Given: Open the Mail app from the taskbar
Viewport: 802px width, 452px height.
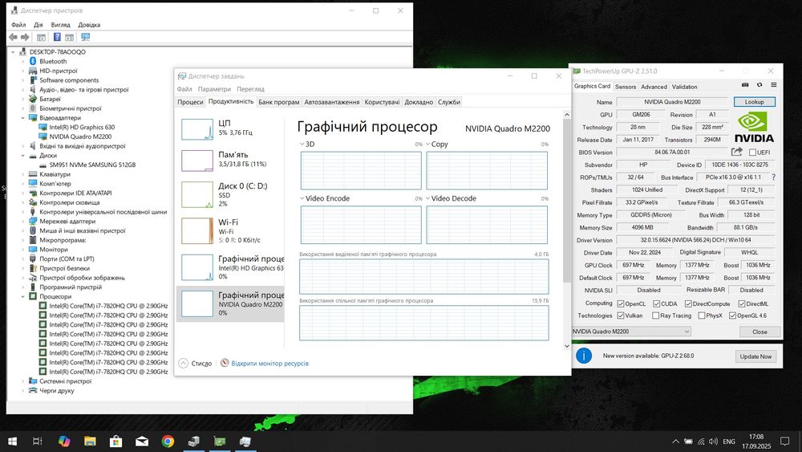Looking at the screenshot, I should 142,441.
